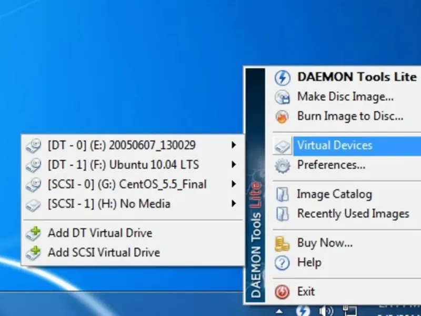Click the disc icon for DT - 1 drive
Viewport: 421px width, 316px height.
34,165
